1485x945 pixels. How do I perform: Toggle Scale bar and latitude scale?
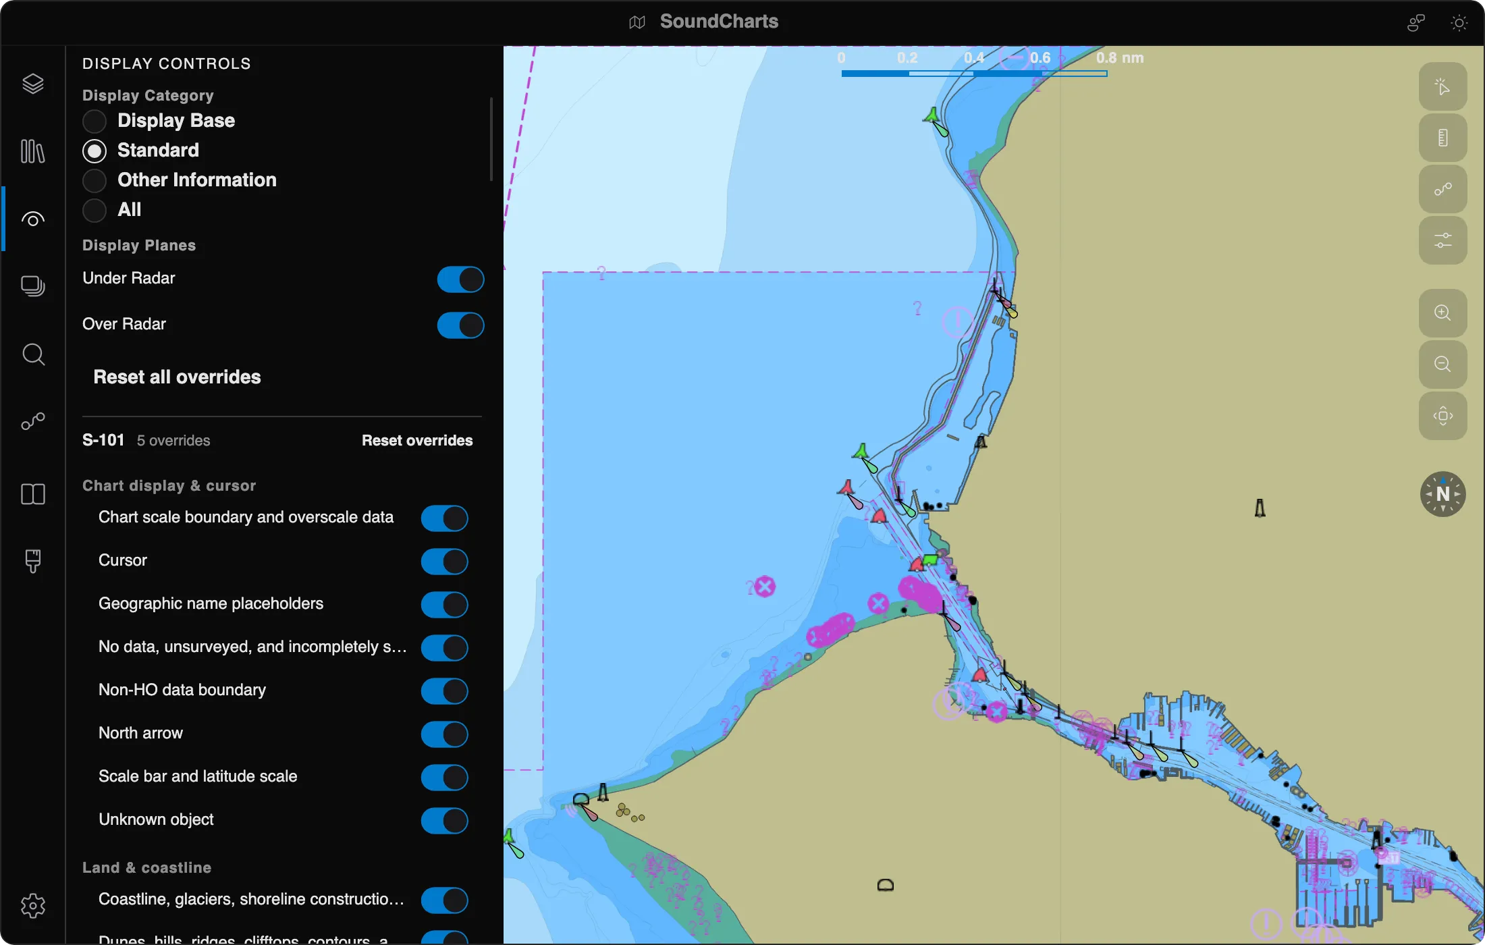coord(444,777)
